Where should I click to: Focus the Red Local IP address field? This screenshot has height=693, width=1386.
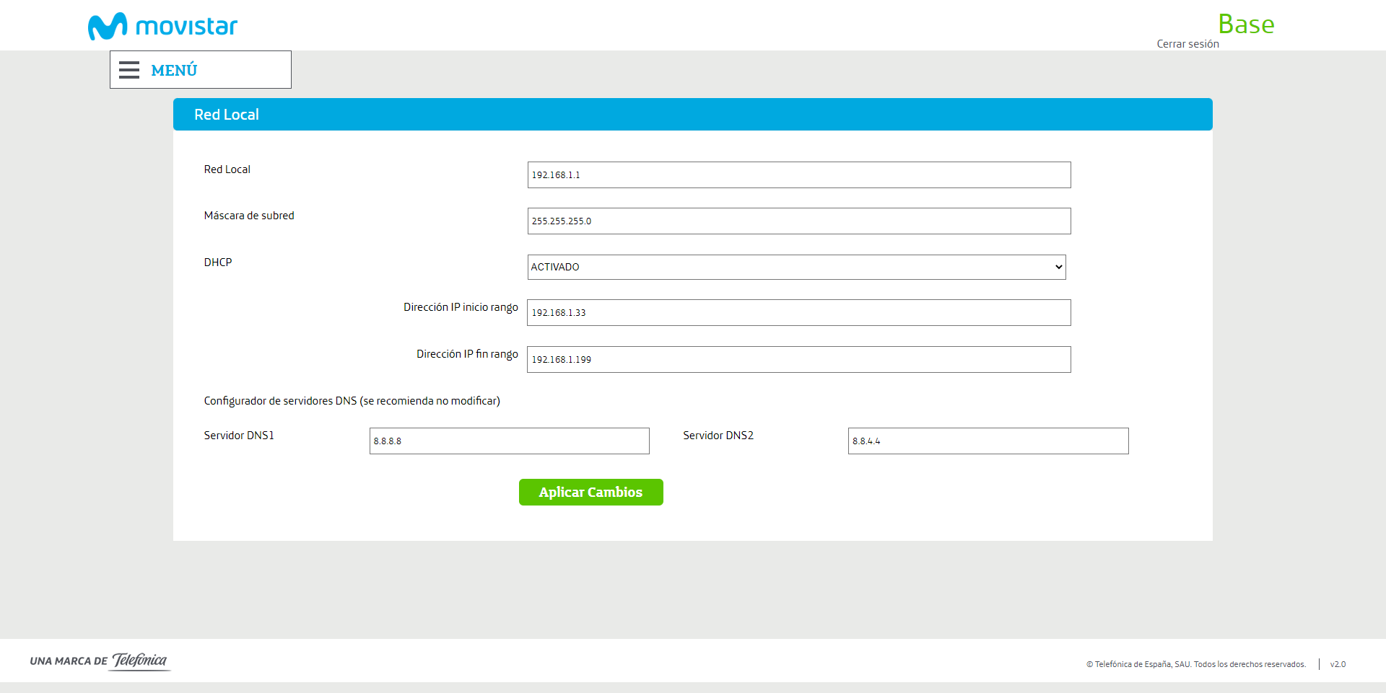[798, 175]
